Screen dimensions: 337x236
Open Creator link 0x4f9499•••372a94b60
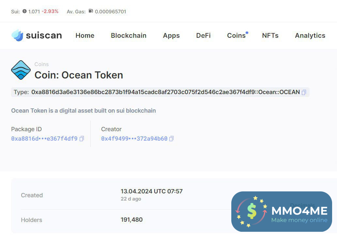(134, 139)
